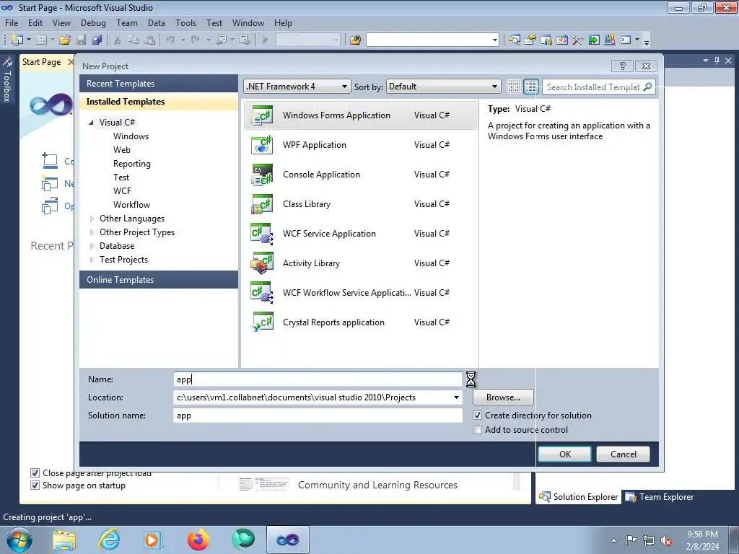Click the volume icon in system tray
Image resolution: width=739 pixels, height=554 pixels.
click(x=666, y=540)
